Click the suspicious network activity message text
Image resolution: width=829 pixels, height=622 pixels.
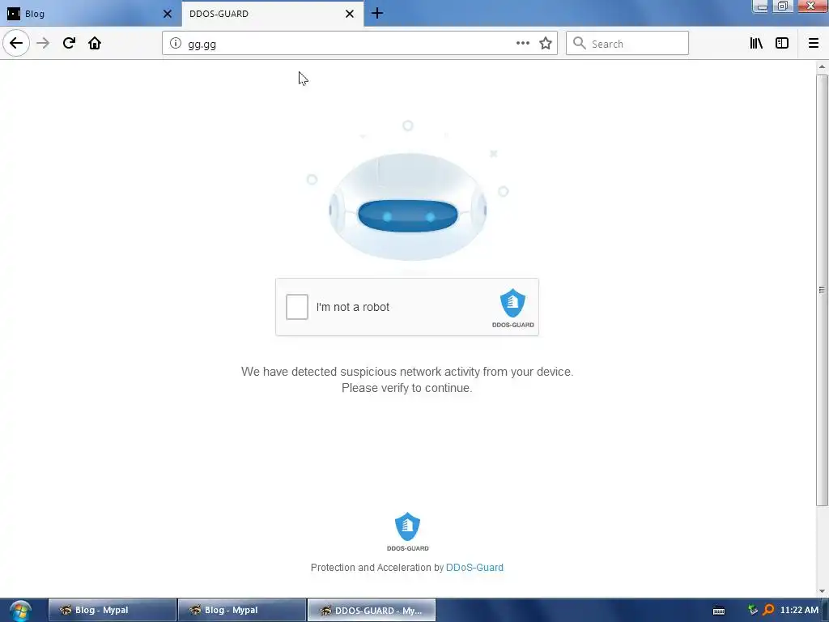pos(407,380)
